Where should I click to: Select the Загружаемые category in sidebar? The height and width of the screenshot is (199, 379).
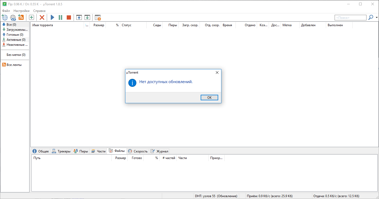click(15, 30)
